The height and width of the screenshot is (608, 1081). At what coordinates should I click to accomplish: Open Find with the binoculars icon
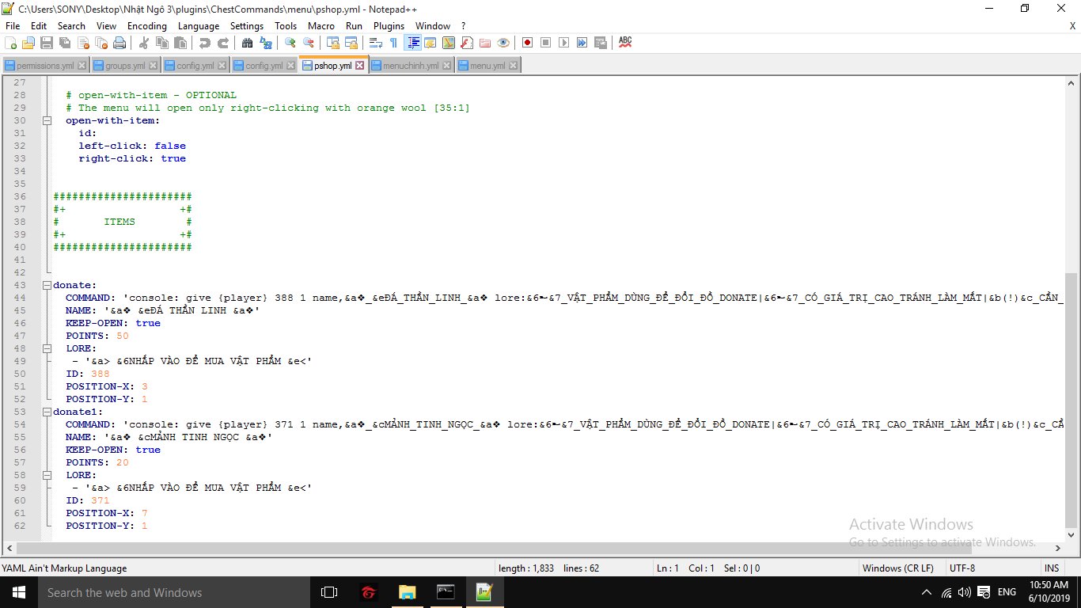(247, 43)
